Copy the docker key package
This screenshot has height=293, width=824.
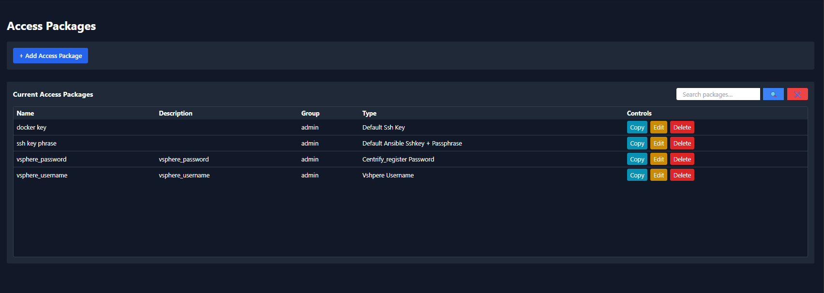click(x=637, y=127)
